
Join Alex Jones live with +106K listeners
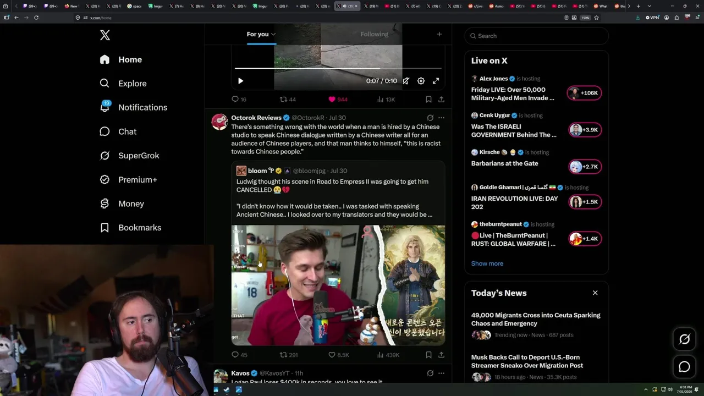(585, 93)
